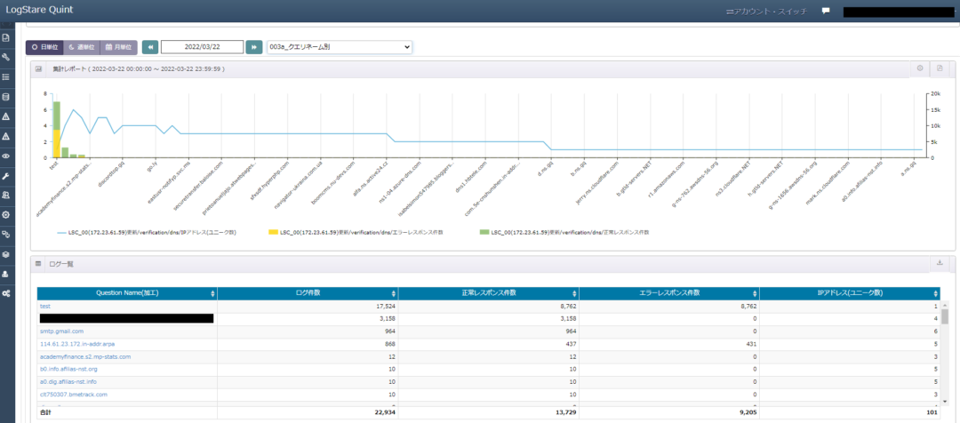960x423 pixels.
Task: Sort by エラーレスポンス件数 column header
Action: [670, 292]
